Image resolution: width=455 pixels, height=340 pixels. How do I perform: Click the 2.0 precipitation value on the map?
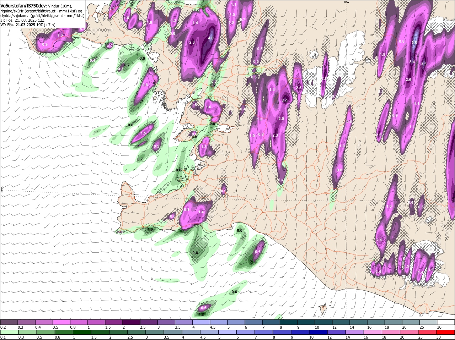tap(281, 119)
